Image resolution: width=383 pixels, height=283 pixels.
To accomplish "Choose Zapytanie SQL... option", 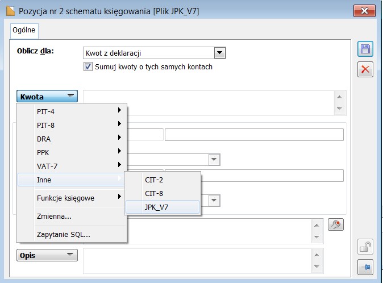I will click(x=72, y=235).
